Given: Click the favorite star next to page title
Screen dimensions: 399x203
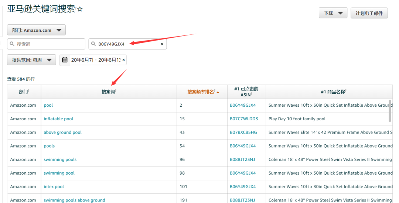Looking at the screenshot, I should (x=80, y=10).
